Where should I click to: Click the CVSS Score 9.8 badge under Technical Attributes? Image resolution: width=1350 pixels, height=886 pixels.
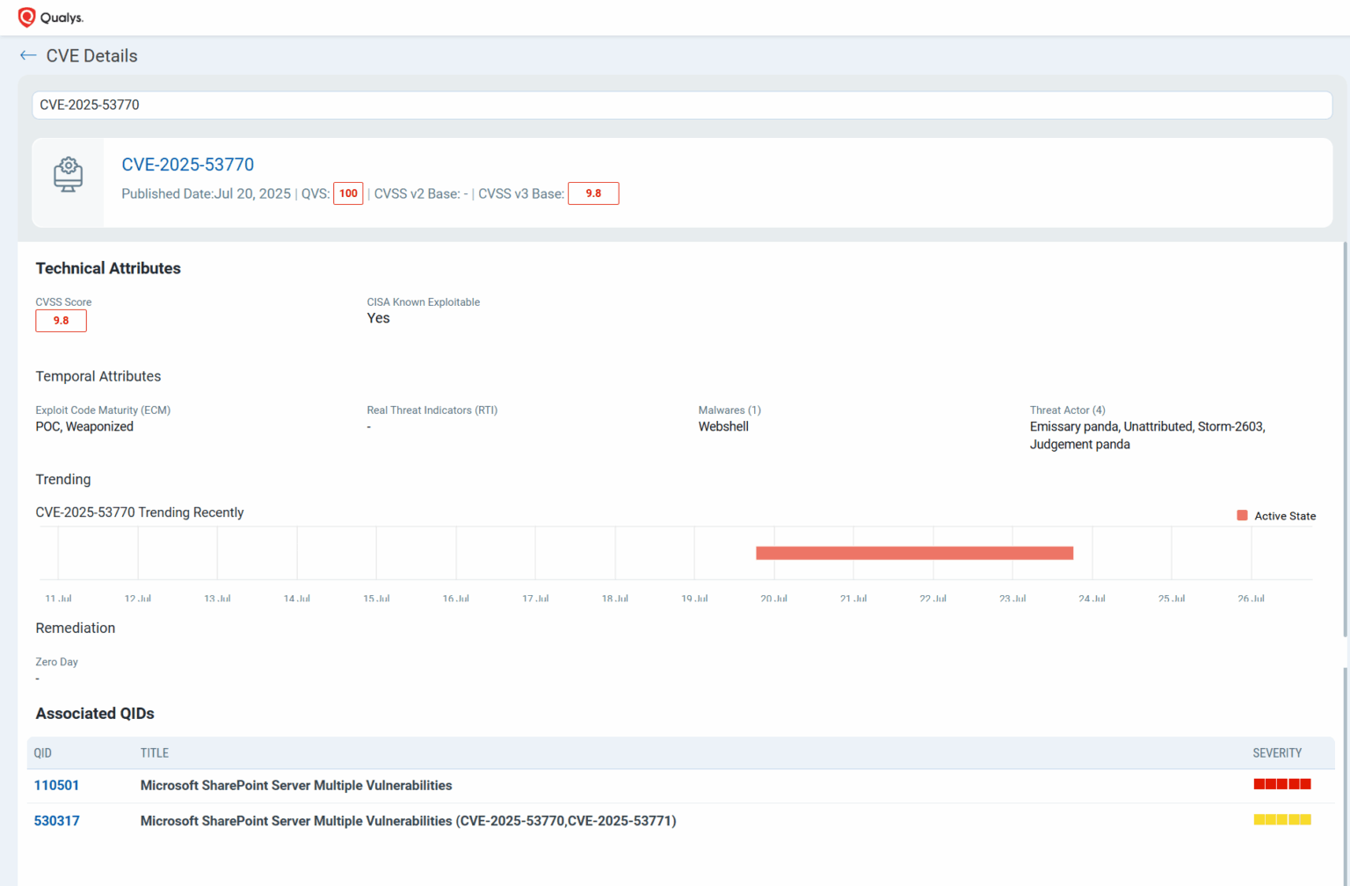(x=61, y=320)
